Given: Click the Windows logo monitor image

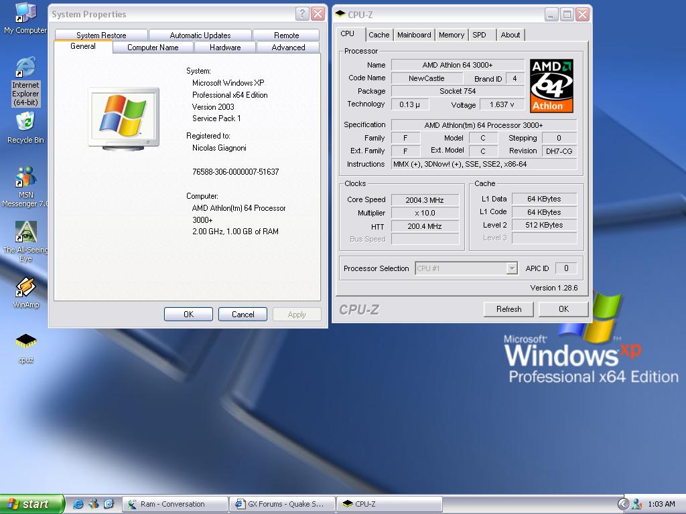Looking at the screenshot, I should 124,118.
